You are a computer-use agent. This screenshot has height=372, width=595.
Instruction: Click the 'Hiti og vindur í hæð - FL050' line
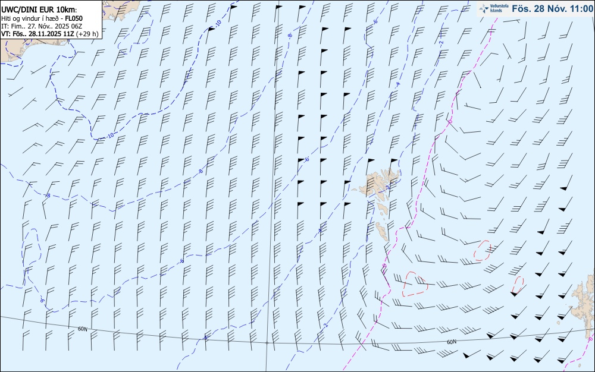[42, 18]
